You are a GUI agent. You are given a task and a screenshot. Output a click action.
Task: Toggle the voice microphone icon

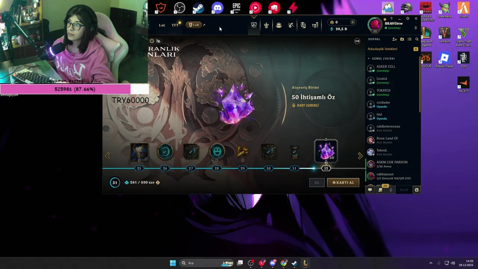pyautogui.click(x=391, y=190)
